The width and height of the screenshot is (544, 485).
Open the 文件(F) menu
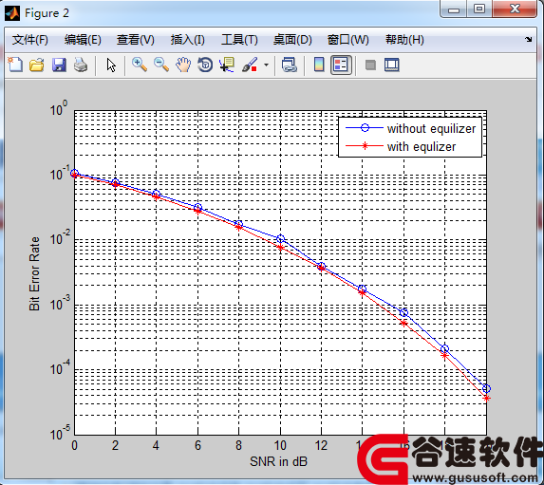point(29,40)
